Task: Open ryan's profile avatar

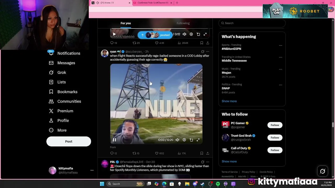Action: (105, 54)
